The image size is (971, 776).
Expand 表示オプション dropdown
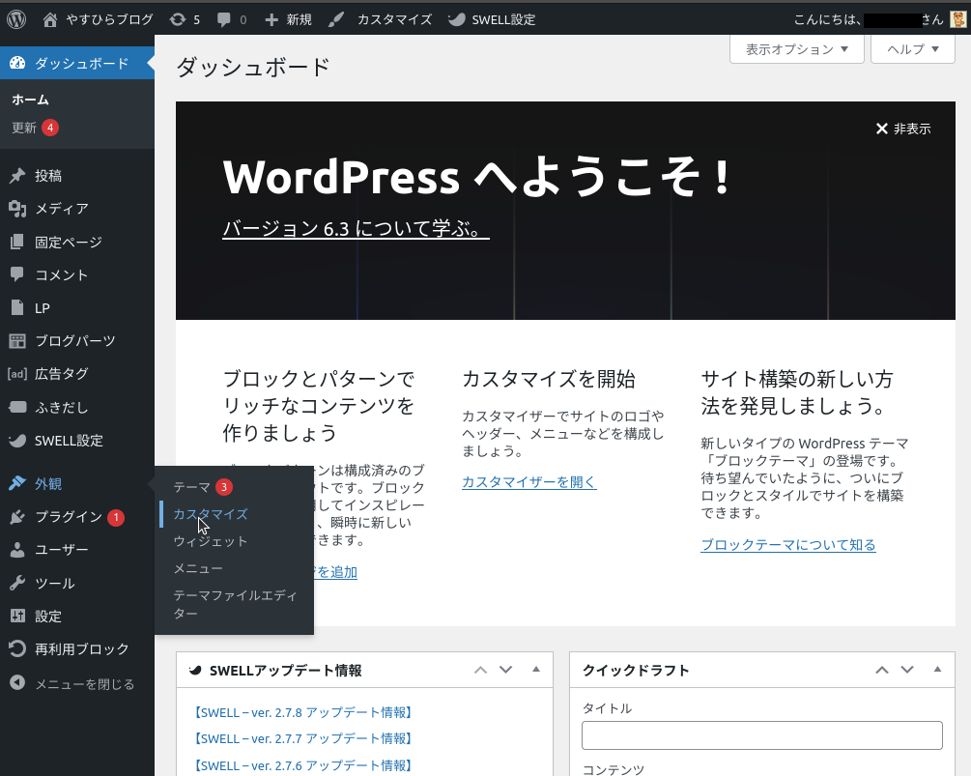(797, 49)
